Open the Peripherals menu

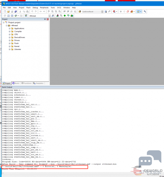point(44,8)
